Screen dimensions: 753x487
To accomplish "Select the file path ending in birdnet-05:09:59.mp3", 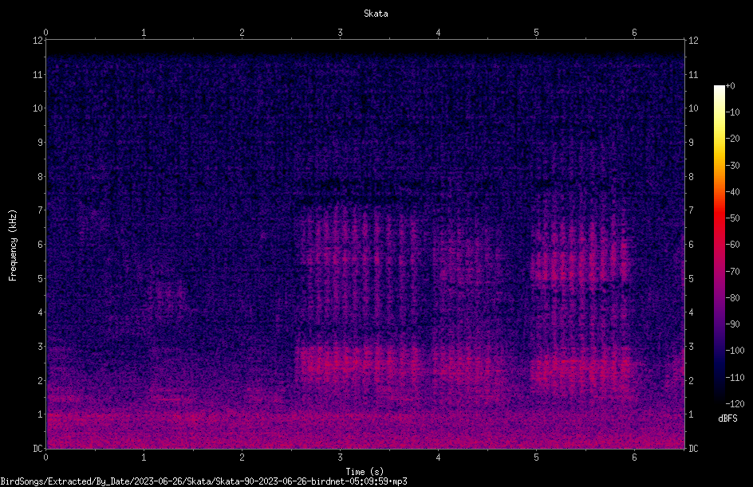I will (x=203, y=481).
